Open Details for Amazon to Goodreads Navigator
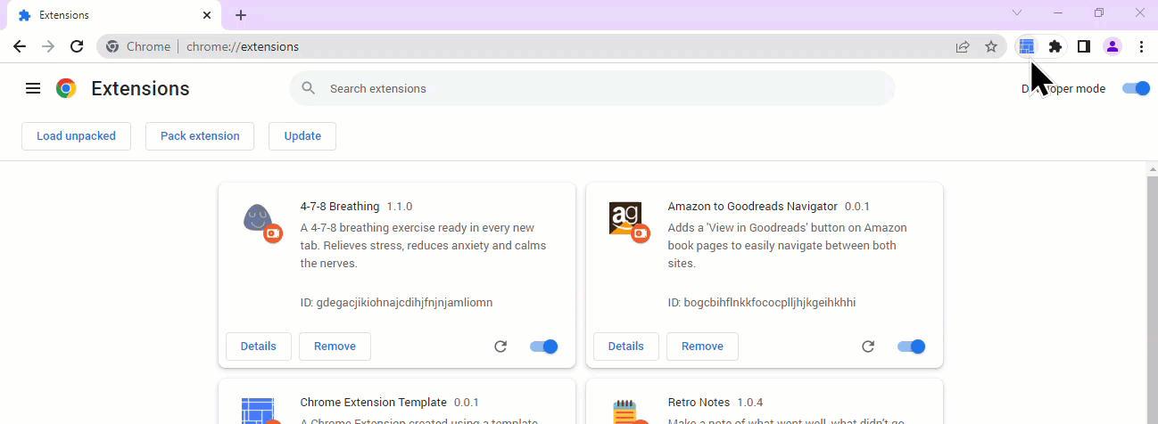1158x424 pixels. click(626, 347)
